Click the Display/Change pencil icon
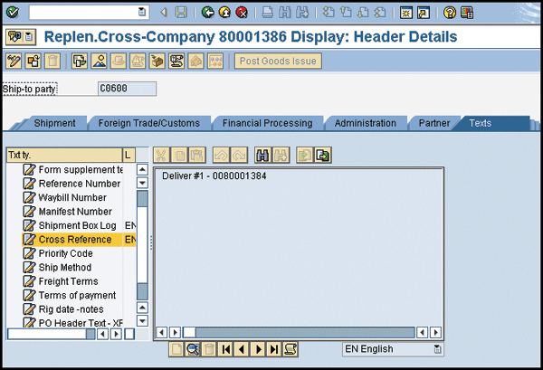The image size is (543, 370). [x=14, y=61]
